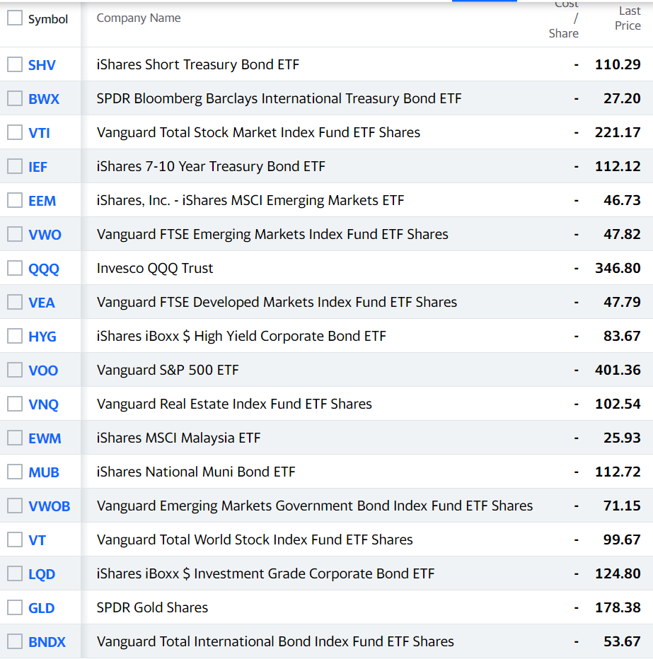Viewport: 653px width, 659px height.
Task: Select the EWM row checkbox
Action: click(15, 438)
